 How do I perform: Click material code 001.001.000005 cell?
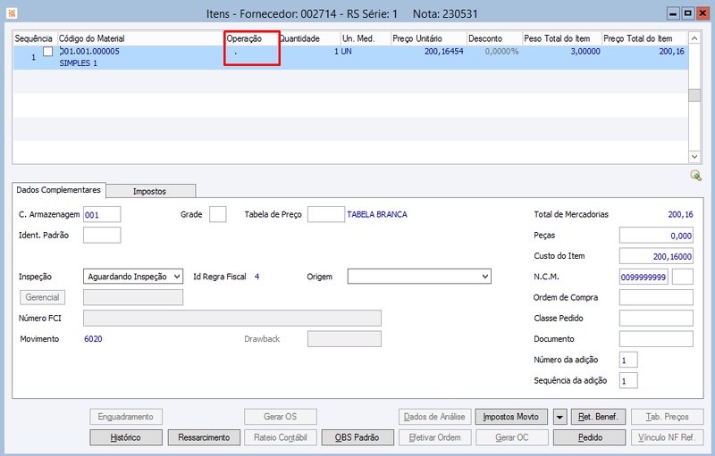89,52
